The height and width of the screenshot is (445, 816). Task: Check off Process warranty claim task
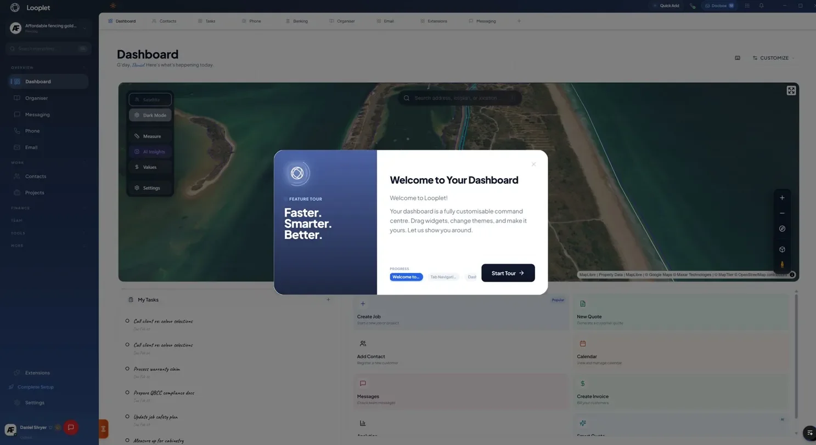click(x=127, y=369)
